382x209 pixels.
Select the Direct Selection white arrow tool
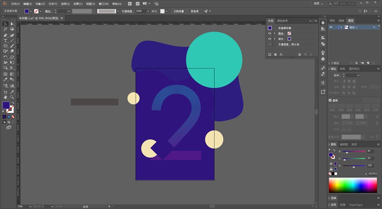(12, 24)
